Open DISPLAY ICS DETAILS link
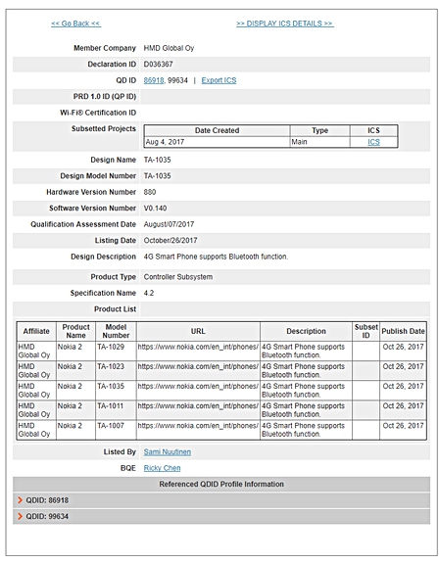The image size is (439, 563). click(x=285, y=23)
